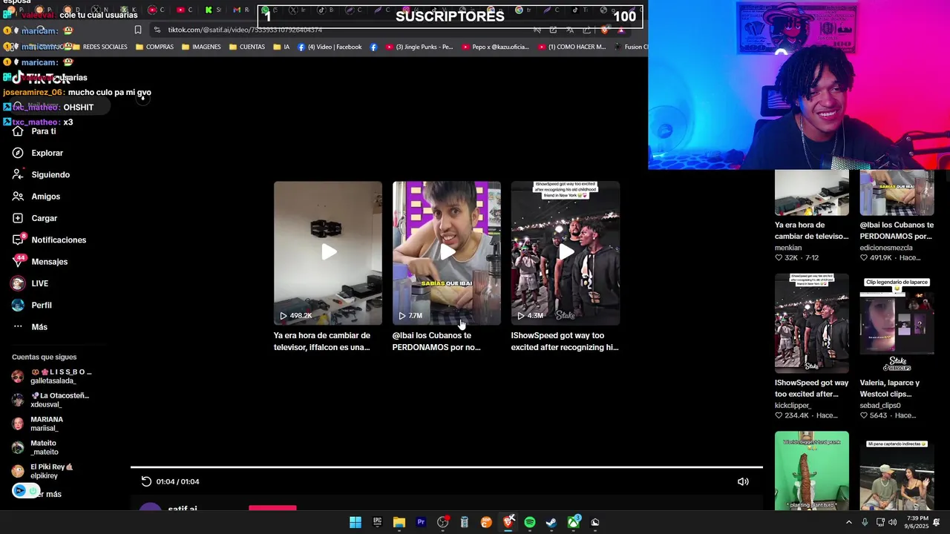950x534 pixels.
Task: Switch to Brave browser taskbar icon
Action: [508, 522]
